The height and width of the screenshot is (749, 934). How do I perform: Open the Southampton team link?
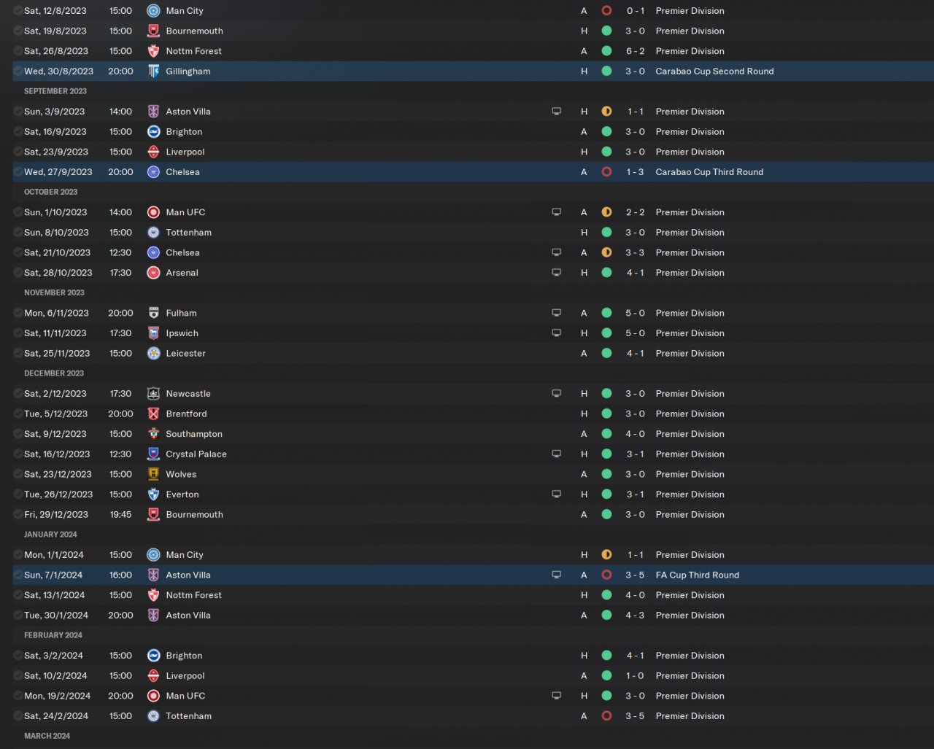tap(193, 434)
